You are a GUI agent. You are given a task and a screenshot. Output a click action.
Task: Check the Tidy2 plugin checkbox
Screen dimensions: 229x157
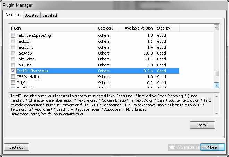click(x=13, y=83)
